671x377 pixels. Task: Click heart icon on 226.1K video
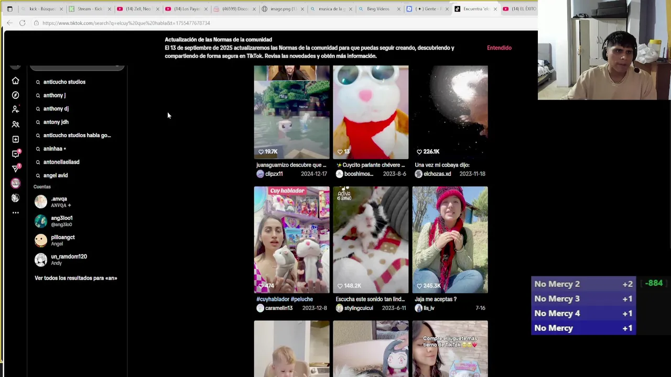tap(419, 152)
